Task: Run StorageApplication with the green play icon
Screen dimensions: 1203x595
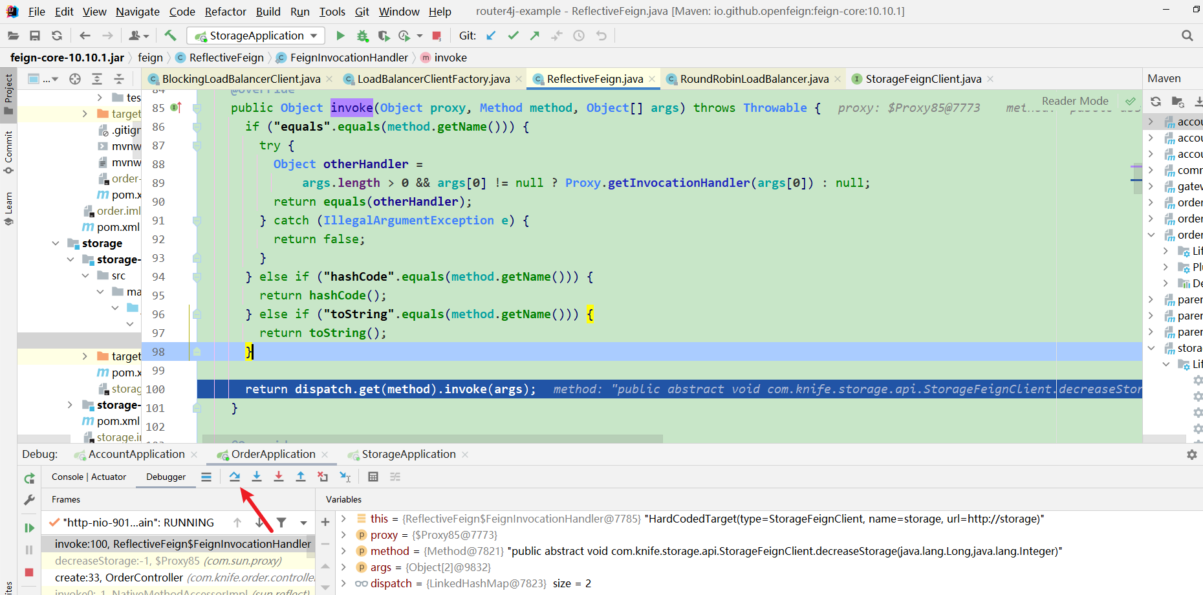Action: pyautogui.click(x=341, y=36)
